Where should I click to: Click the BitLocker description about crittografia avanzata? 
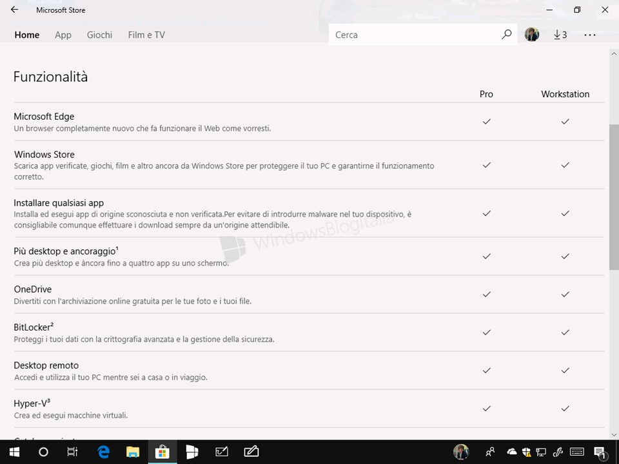[x=144, y=339]
